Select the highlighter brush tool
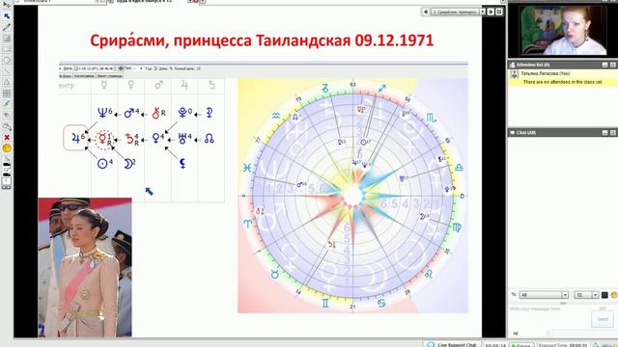The height and width of the screenshot is (347, 618). 7,104
